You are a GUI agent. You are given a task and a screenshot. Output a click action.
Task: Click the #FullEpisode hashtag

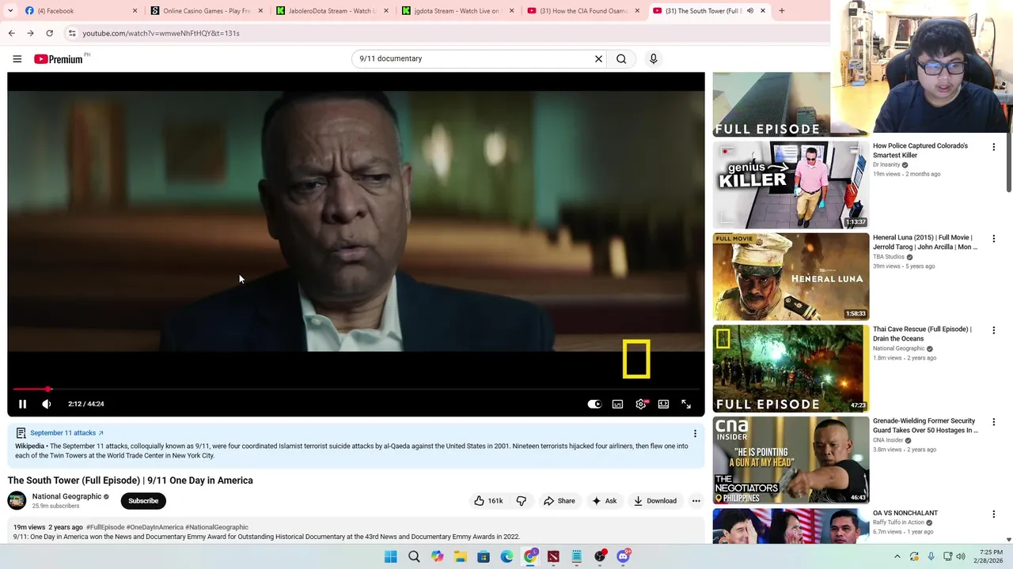click(105, 527)
